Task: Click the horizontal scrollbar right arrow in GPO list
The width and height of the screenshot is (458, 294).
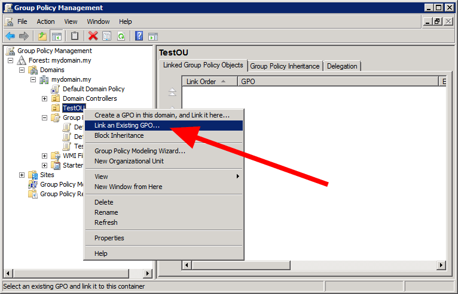Action: click(442, 265)
